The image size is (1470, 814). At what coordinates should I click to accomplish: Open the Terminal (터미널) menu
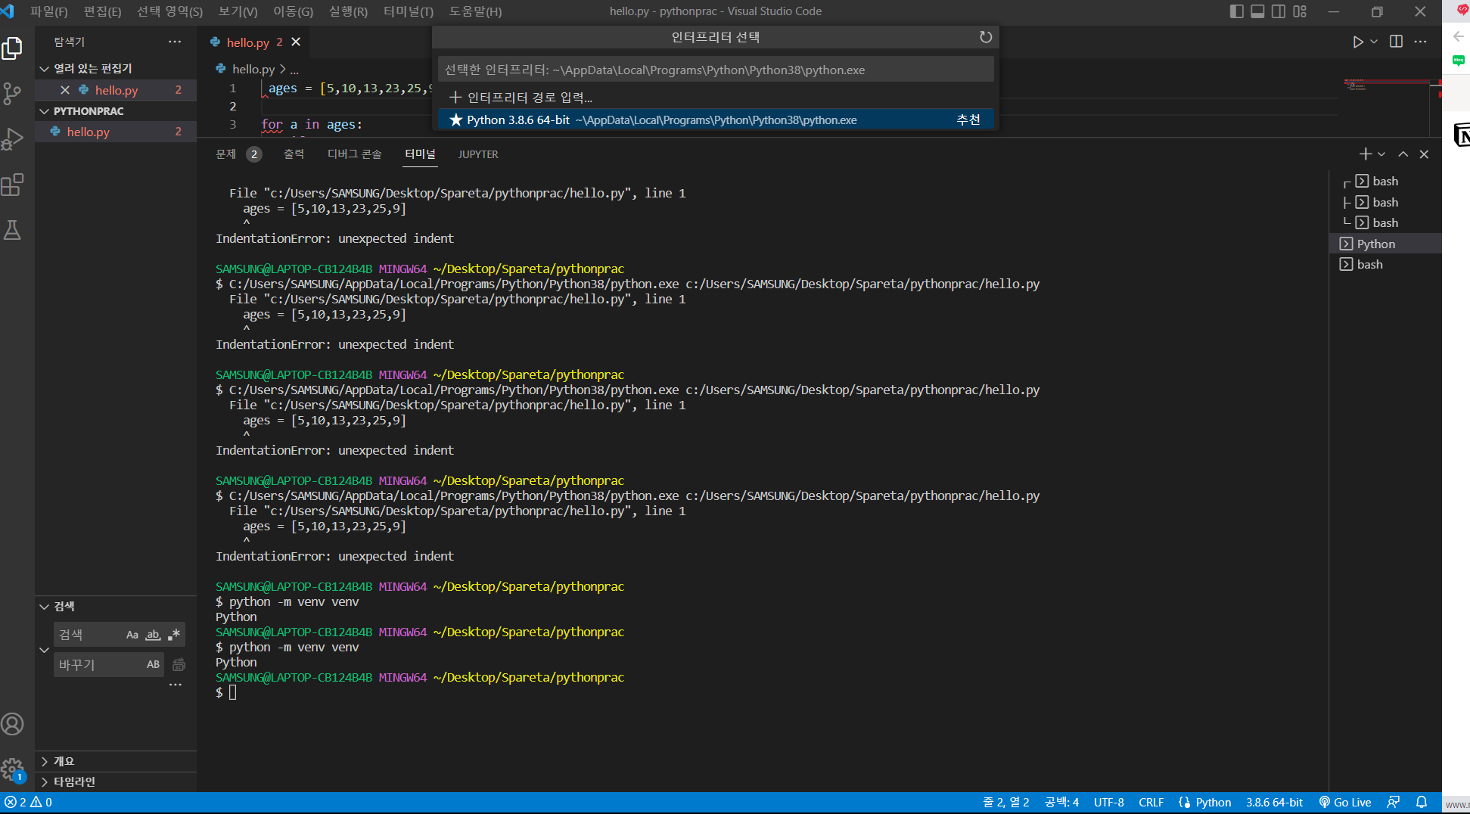click(x=409, y=11)
